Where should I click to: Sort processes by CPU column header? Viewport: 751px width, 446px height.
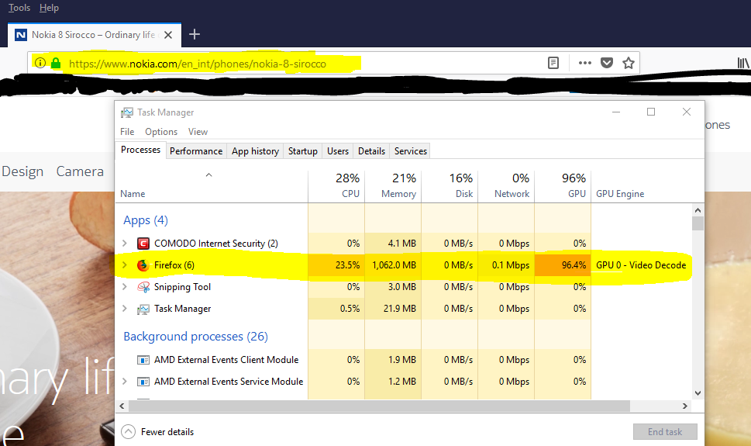(336, 186)
